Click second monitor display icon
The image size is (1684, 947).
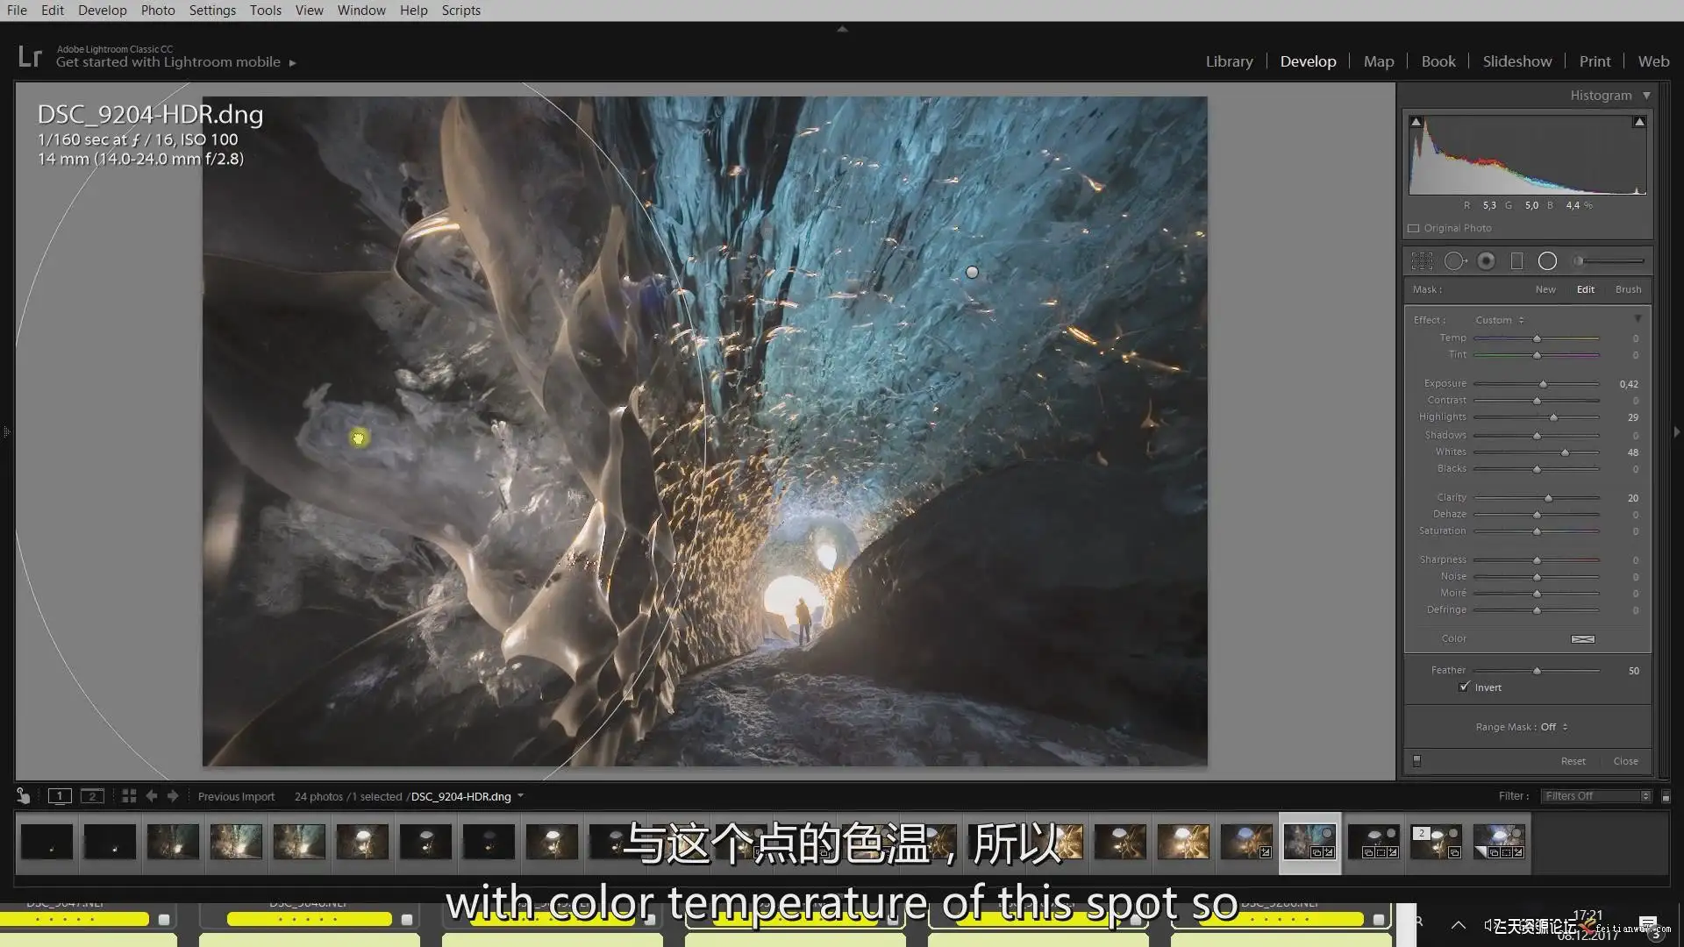tap(92, 796)
